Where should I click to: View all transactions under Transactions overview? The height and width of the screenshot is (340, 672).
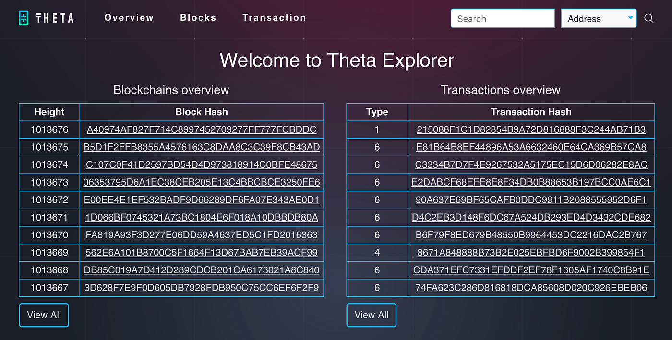tap(371, 315)
